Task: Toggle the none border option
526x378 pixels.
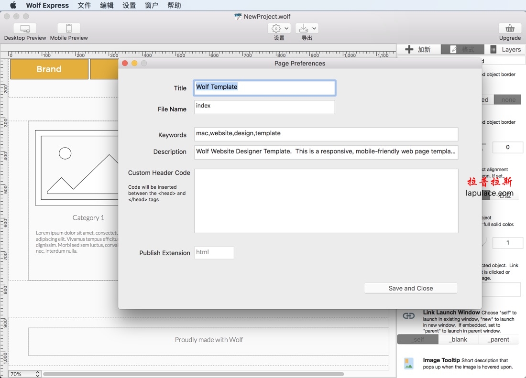Action: pyautogui.click(x=507, y=99)
